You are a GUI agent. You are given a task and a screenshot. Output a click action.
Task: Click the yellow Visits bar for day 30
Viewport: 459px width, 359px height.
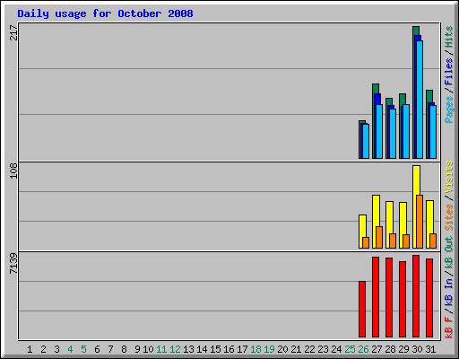[x=416, y=180]
